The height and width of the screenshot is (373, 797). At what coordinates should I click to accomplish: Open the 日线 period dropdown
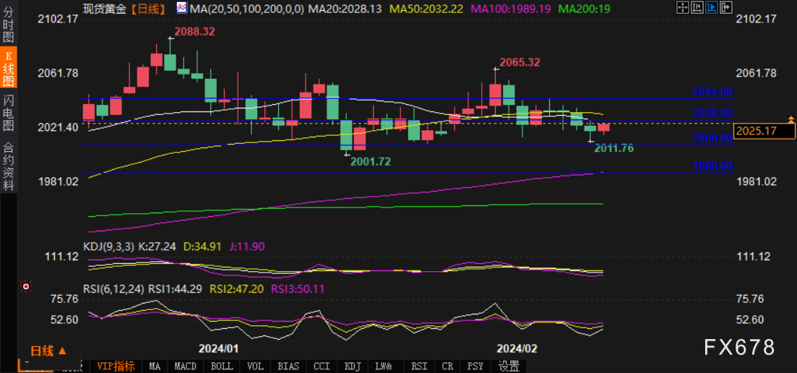(48, 351)
